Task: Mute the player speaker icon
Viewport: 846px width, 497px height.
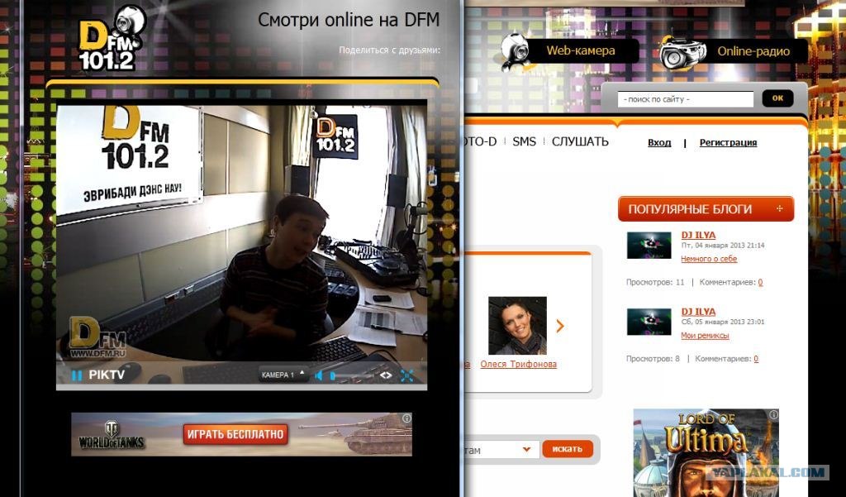Action: pos(319,375)
